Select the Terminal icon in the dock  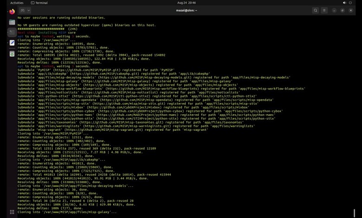(12, 32)
